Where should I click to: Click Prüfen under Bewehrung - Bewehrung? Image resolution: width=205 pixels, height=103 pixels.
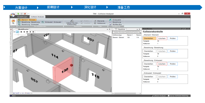pyautogui.click(x=173, y=51)
